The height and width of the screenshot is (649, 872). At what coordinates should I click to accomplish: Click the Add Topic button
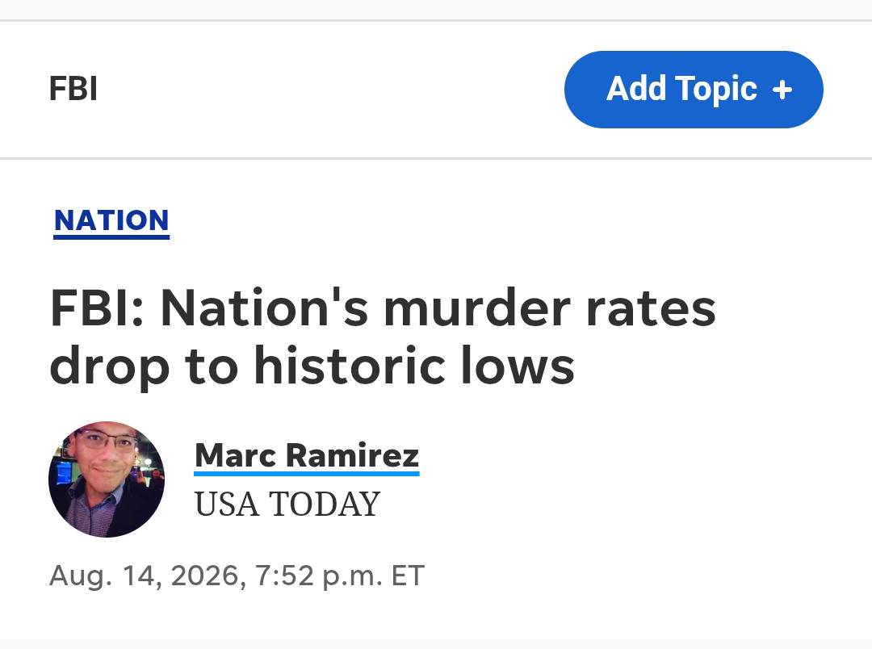coord(694,90)
